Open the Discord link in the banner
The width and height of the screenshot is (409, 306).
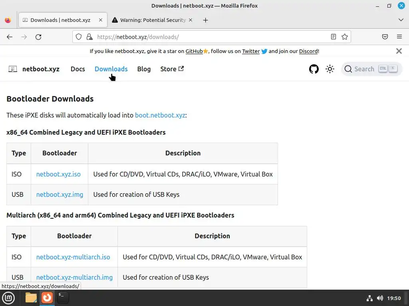[x=308, y=51]
